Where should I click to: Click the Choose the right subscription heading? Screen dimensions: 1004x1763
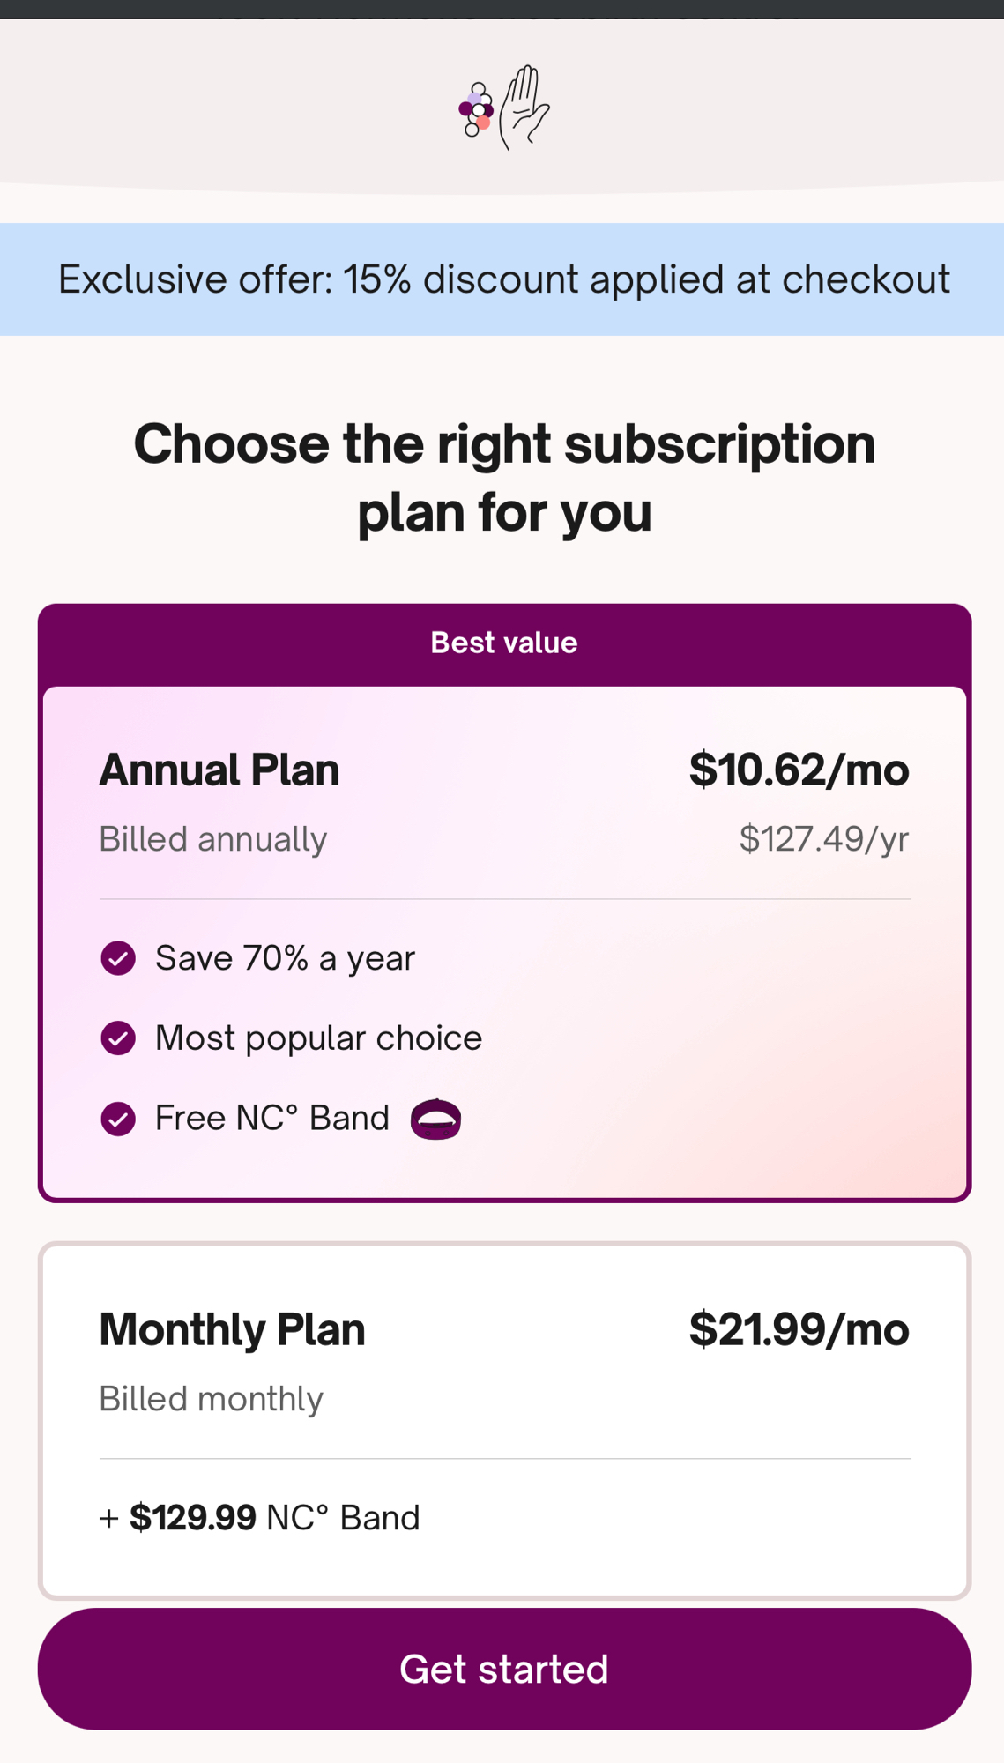coord(504,477)
